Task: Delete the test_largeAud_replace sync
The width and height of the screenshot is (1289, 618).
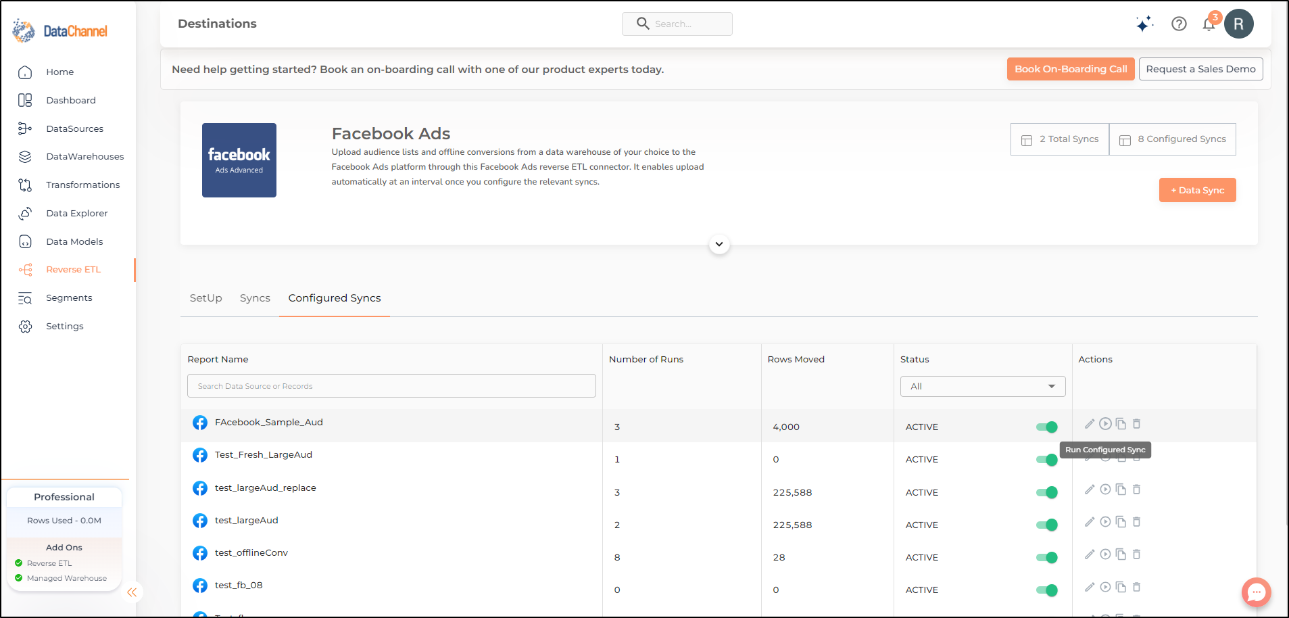Action: point(1136,490)
